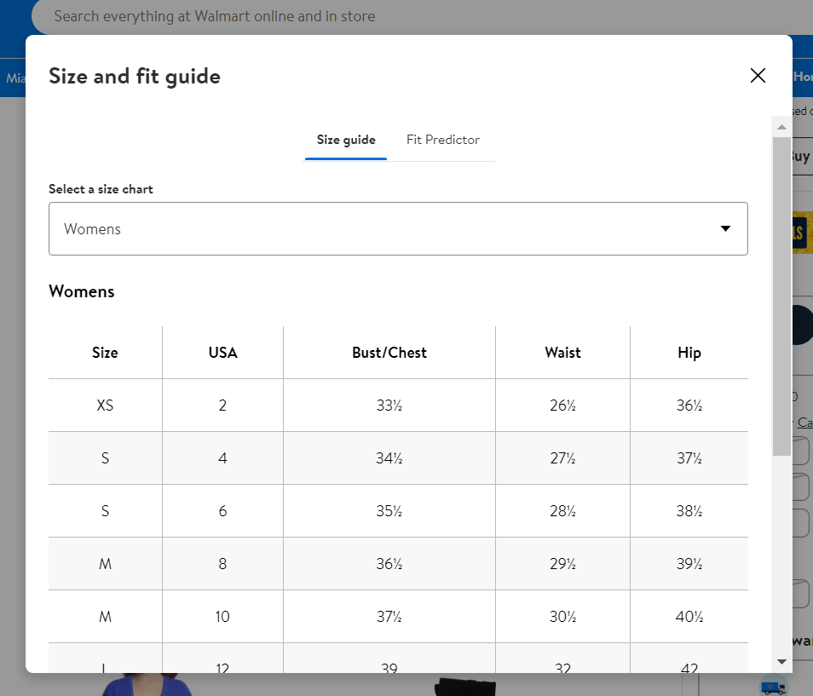Click the Womens chart heading
This screenshot has width=813, height=696.
pyautogui.click(x=82, y=291)
